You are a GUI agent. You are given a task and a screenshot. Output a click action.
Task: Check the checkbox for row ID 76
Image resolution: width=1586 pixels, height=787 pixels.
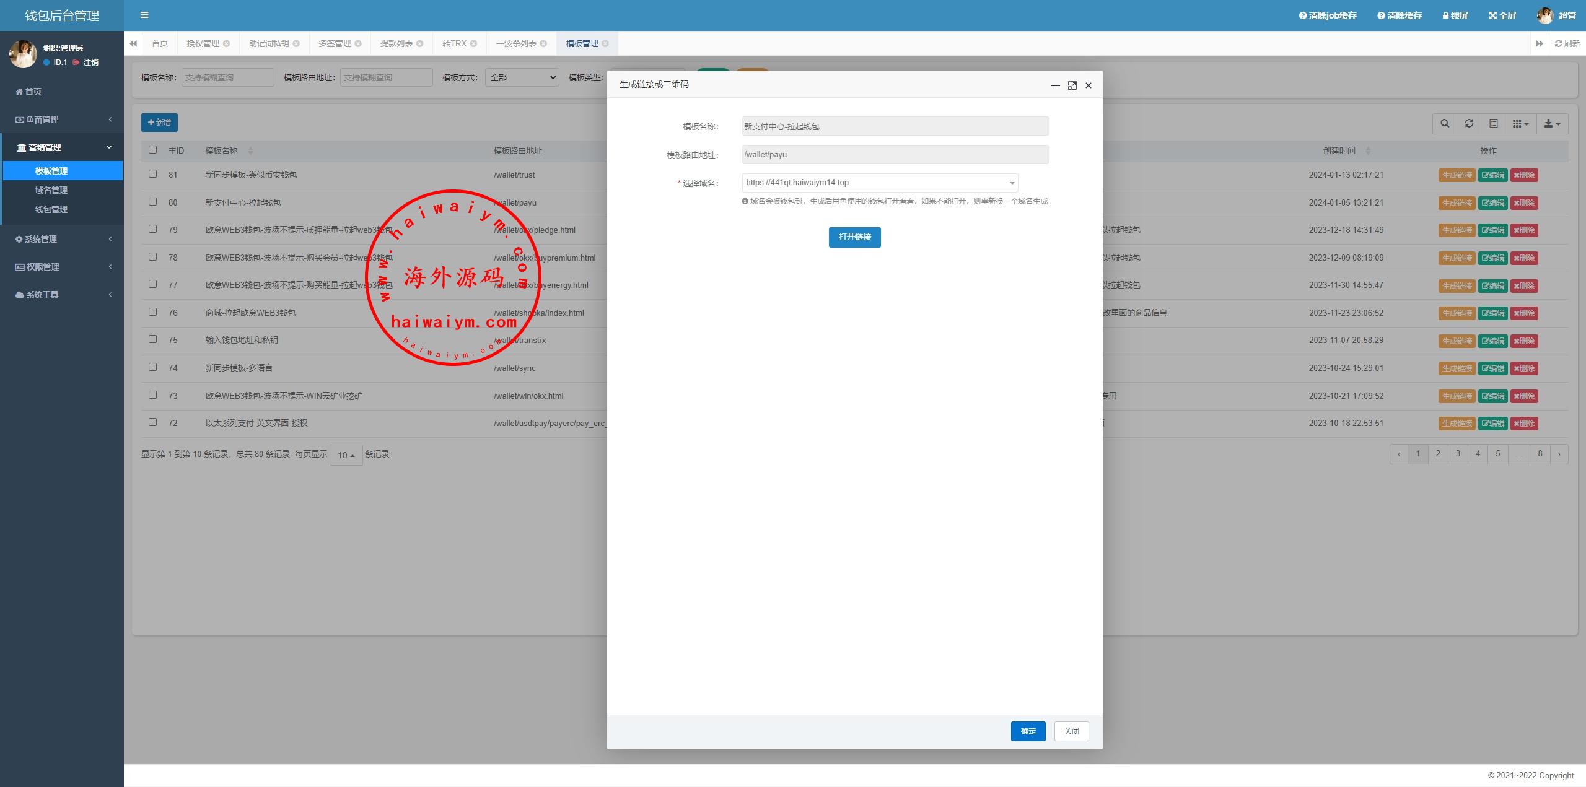click(152, 312)
